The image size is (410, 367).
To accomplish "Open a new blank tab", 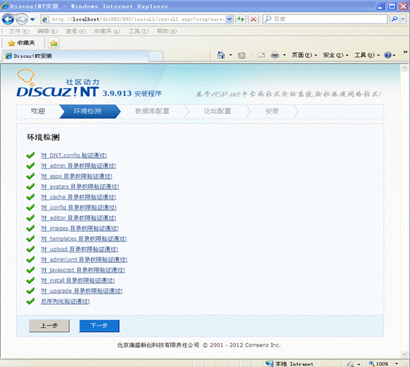I will coord(155,56).
